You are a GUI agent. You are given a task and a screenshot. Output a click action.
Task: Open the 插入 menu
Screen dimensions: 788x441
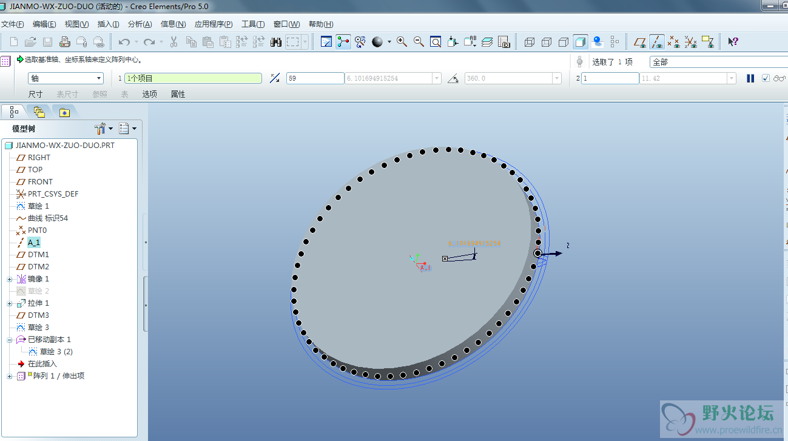pos(109,24)
